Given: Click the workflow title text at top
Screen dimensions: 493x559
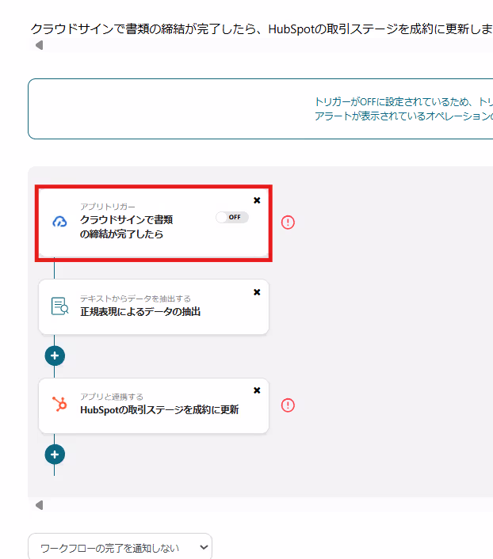Looking at the screenshot, I should tap(262, 29).
